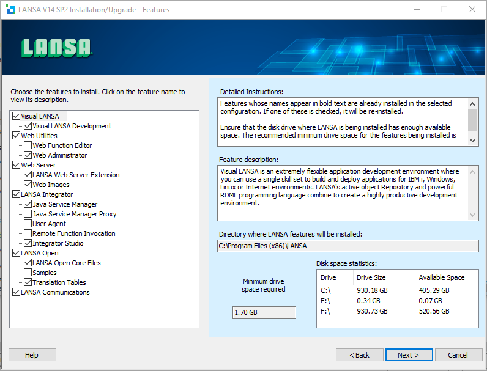The height and width of the screenshot is (371, 487).
Task: Click the 520.56 GB available space value
Action: point(434,311)
